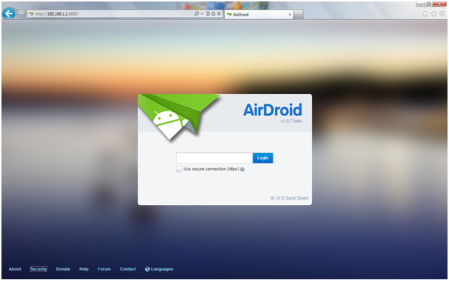Click the search magnifier icon in address bar
The image size is (449, 281).
coord(196,14)
